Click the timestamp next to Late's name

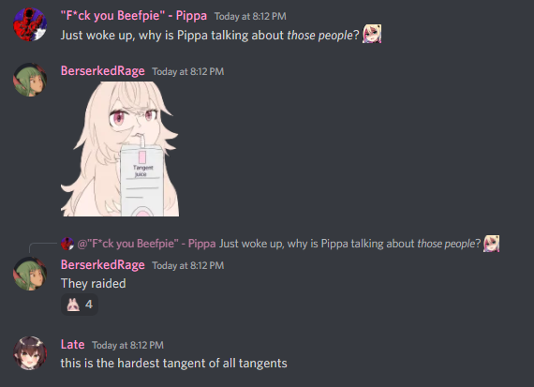[127, 345]
